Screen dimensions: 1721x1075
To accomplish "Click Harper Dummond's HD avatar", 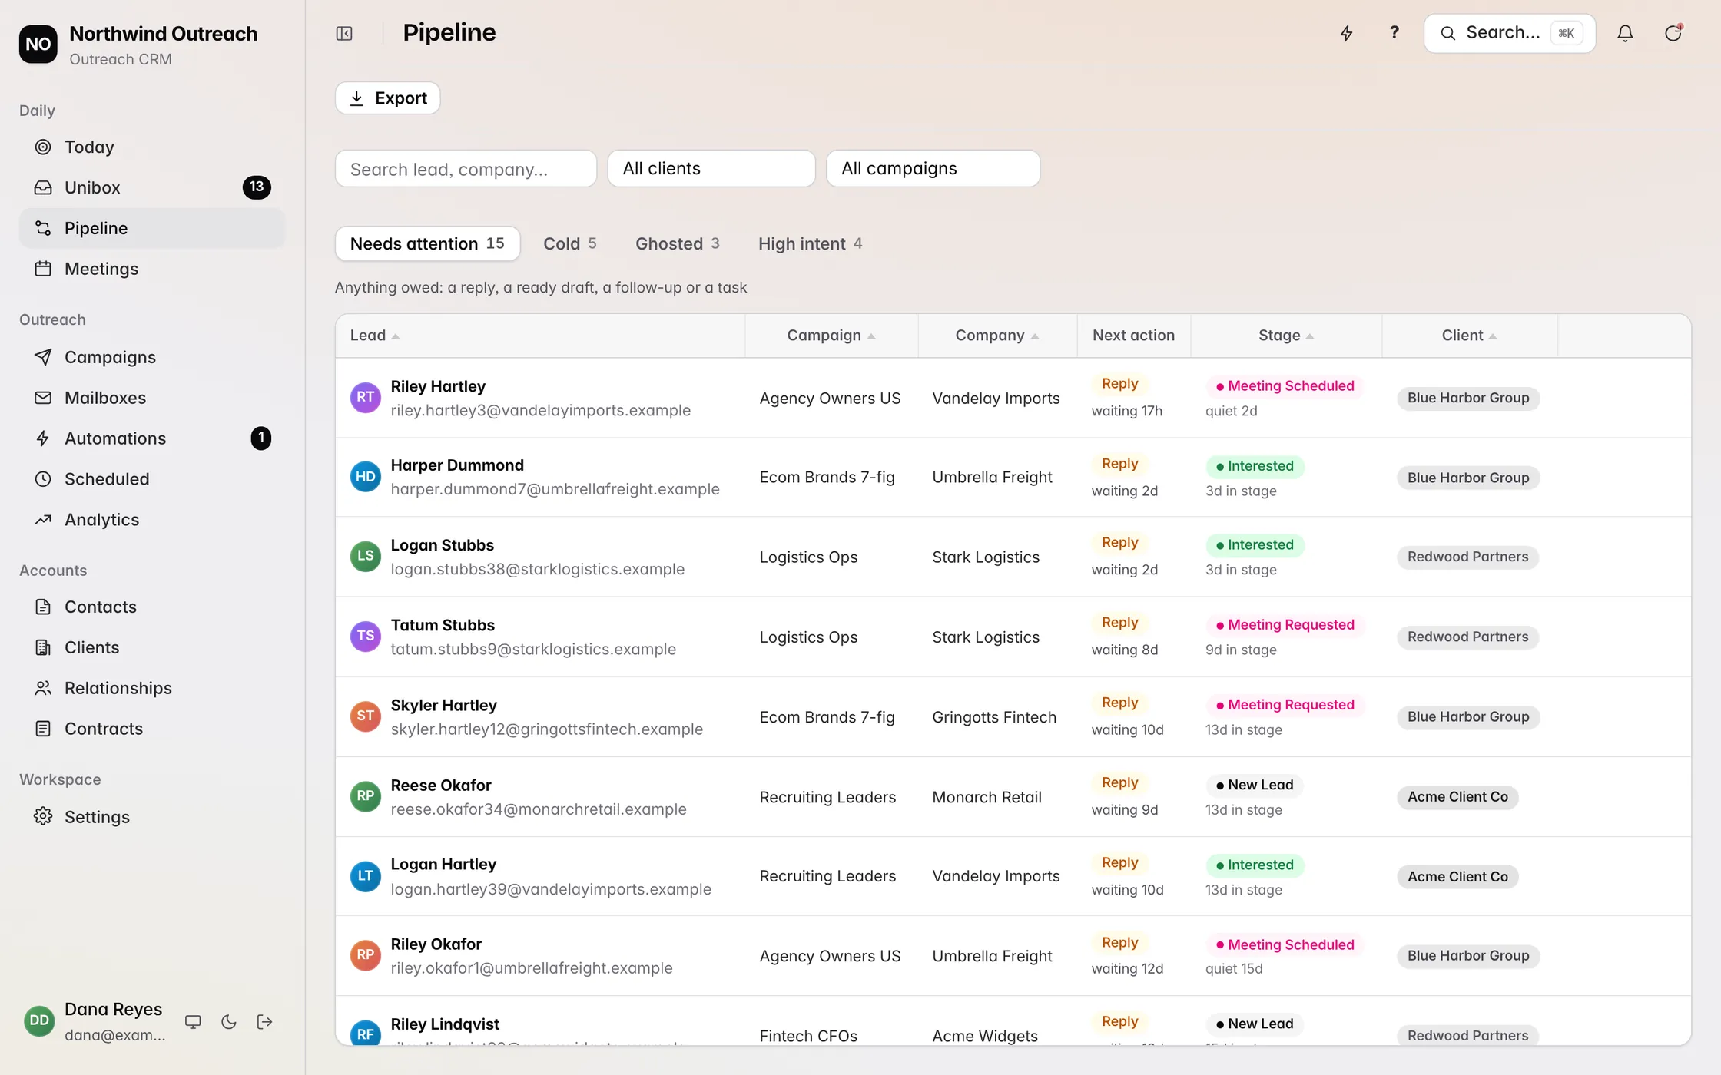I will coord(366,477).
